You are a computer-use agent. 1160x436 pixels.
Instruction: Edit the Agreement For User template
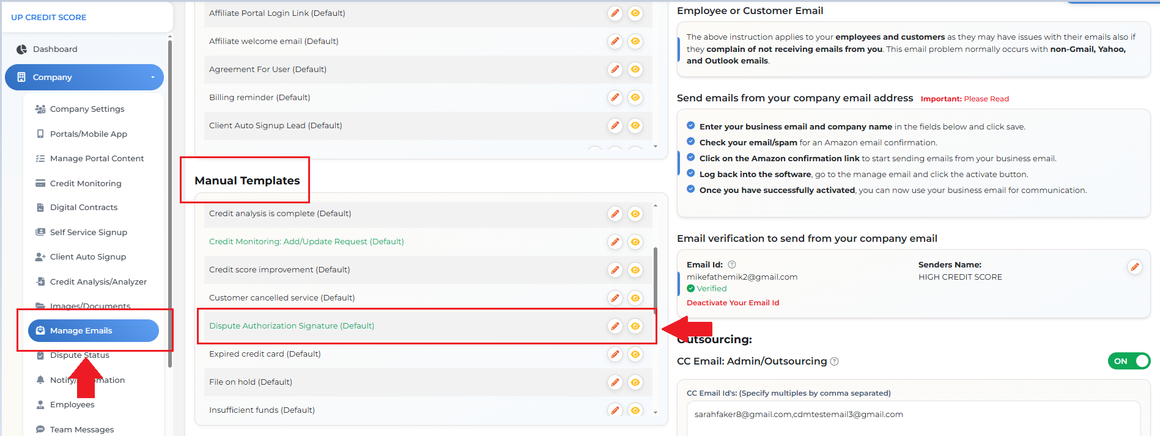[615, 69]
